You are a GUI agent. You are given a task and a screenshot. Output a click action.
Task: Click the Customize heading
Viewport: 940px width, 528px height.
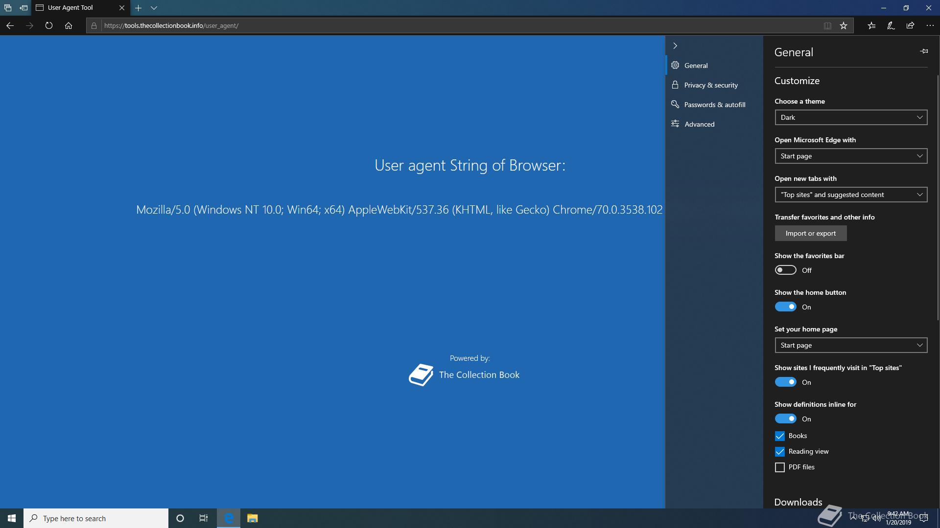pos(797,81)
